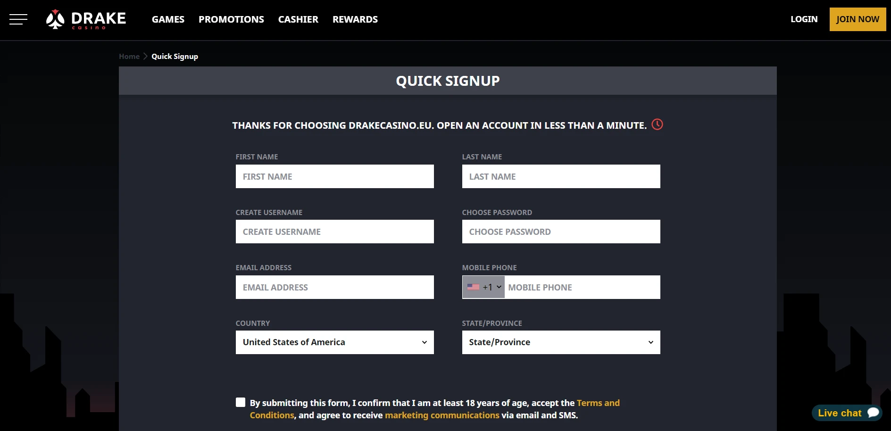Go to Home via breadcrumb
The width and height of the screenshot is (891, 431).
(x=129, y=56)
